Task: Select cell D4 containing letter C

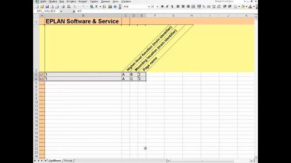Action: click(134, 79)
